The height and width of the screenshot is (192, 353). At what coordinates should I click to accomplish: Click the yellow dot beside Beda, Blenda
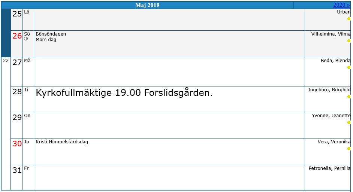[349, 67]
